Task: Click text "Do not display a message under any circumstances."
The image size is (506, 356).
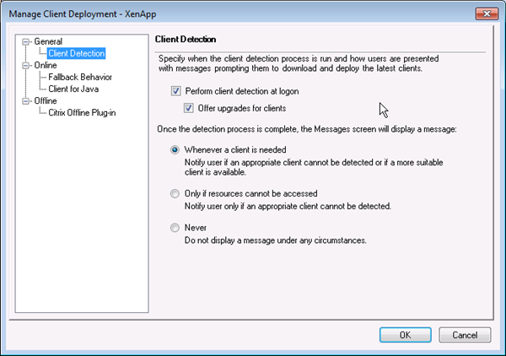Action: pyautogui.click(x=276, y=240)
